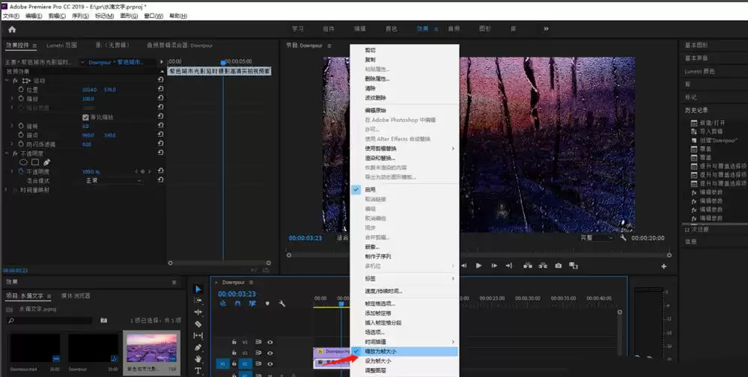The width and height of the screenshot is (748, 377).
Task: Open the playback resolution 完整 dropdown
Action: [x=596, y=238]
